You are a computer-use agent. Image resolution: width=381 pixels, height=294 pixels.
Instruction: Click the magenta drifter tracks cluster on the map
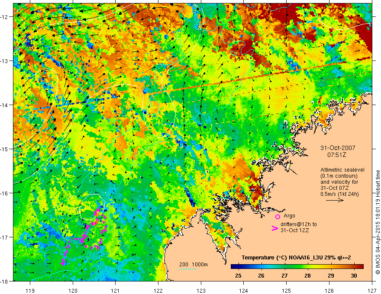point(85,236)
